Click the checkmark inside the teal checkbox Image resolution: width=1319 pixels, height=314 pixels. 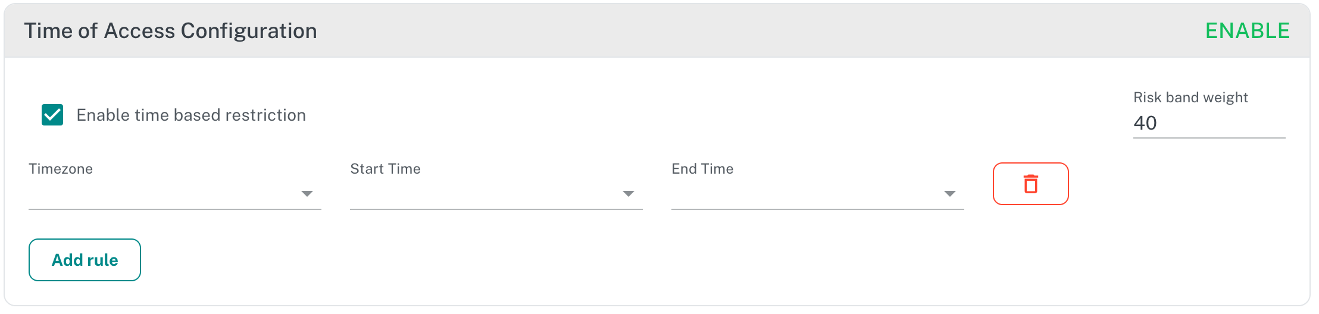coord(52,115)
